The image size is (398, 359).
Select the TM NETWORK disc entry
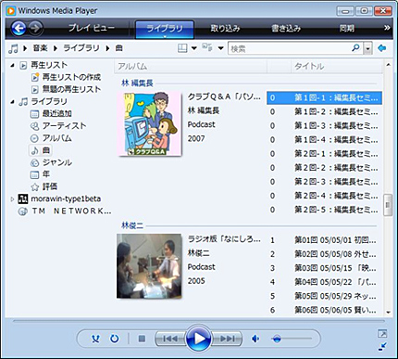click(x=72, y=212)
